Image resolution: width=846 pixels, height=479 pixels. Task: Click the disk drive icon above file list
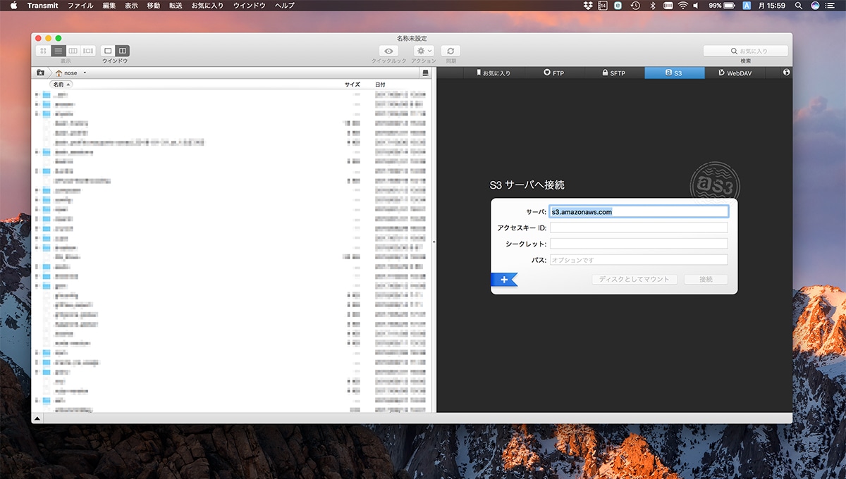tap(425, 73)
